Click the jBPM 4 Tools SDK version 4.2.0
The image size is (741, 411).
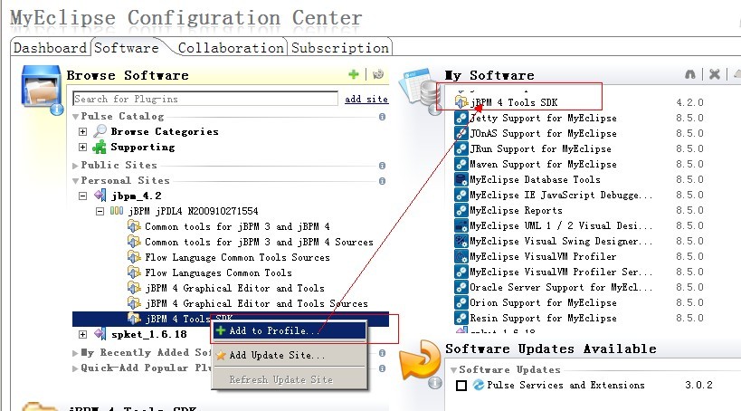coord(690,102)
